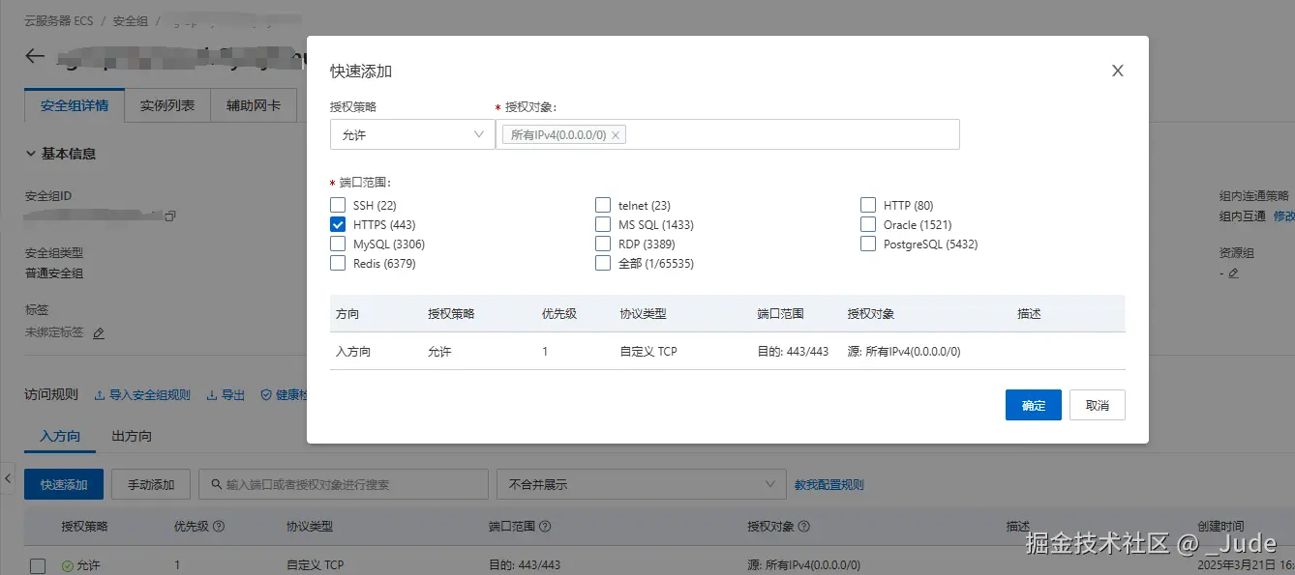This screenshot has width=1295, height=575.
Task: Click the help icon beside 端口范围 column
Action: pyautogui.click(x=546, y=527)
